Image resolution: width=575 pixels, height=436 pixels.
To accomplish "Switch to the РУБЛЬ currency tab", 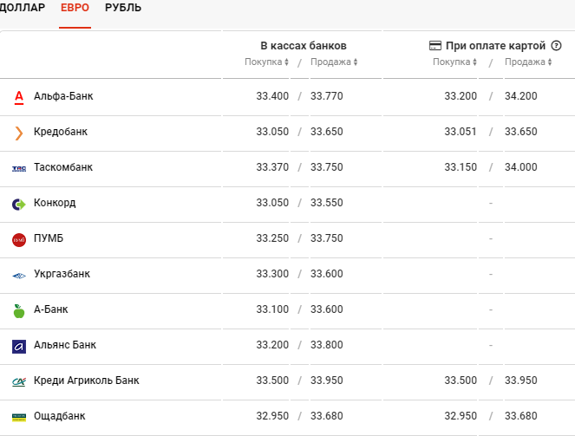I will (123, 9).
